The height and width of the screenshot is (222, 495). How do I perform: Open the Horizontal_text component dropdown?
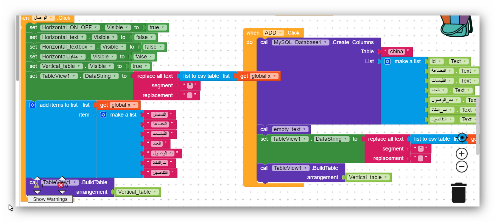[63, 37]
